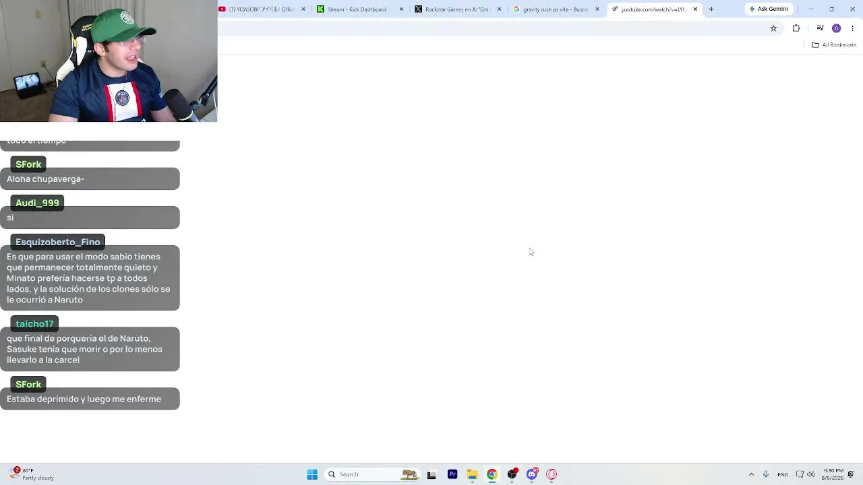Click the microphone icon in system tray
This screenshot has width=863, height=485.
pos(766,474)
